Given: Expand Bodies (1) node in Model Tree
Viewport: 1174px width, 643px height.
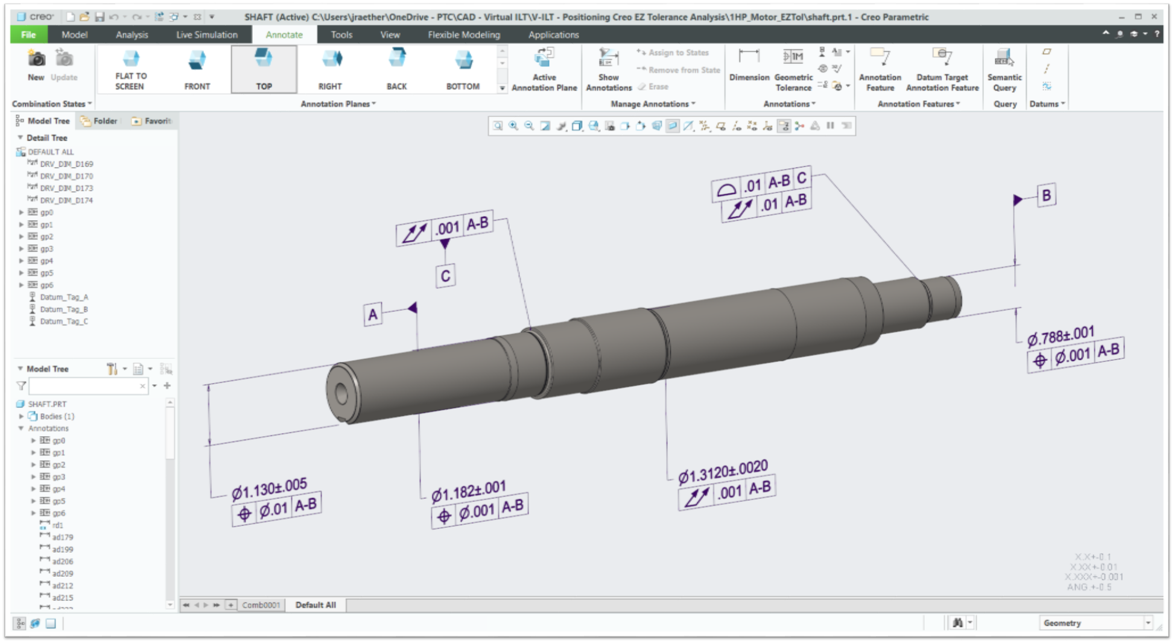Looking at the screenshot, I should click(21, 416).
